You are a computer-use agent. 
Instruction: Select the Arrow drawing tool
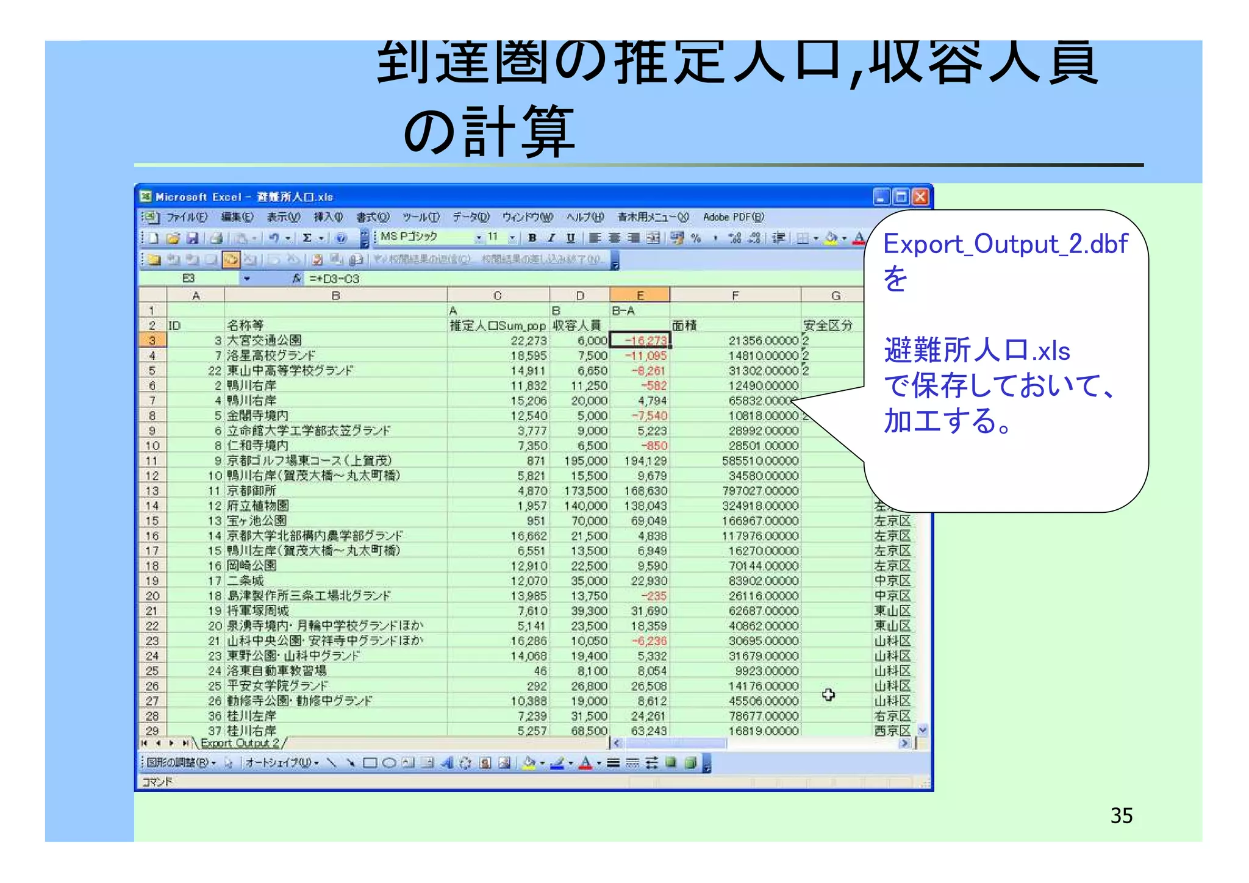pos(351,763)
